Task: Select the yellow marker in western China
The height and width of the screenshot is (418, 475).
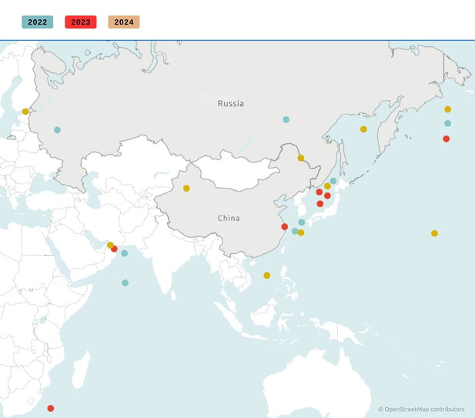Action: tap(186, 188)
